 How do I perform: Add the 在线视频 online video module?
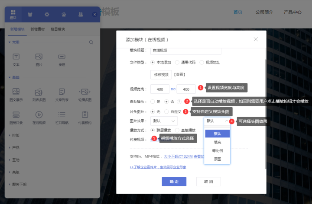coord(39,118)
